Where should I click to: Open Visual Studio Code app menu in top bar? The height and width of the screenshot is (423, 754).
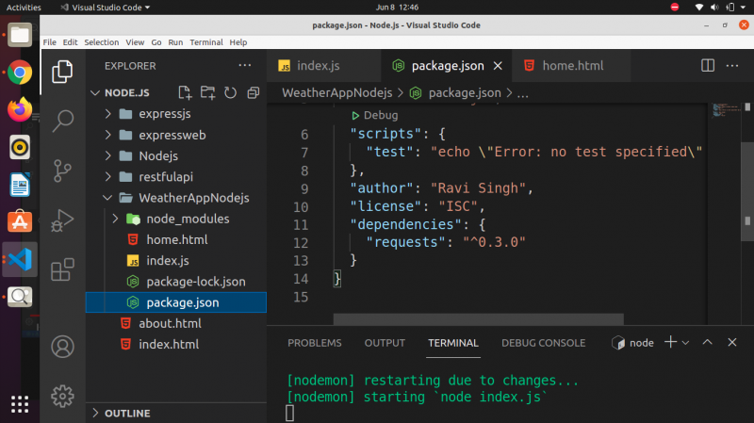pyautogui.click(x=106, y=8)
